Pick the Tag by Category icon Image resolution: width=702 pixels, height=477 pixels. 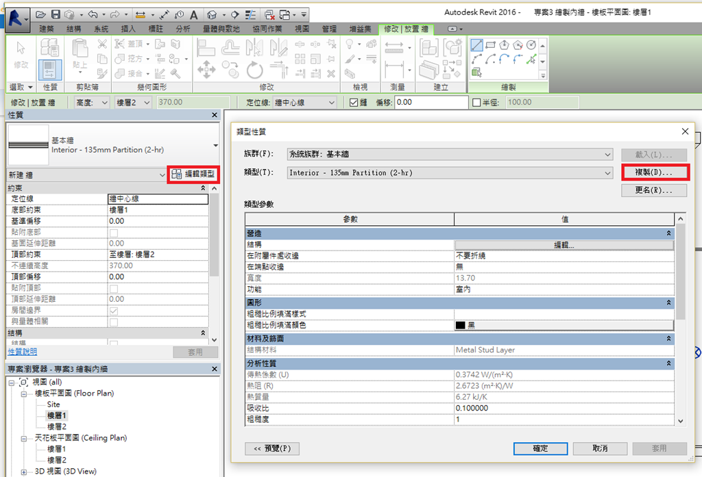click(179, 15)
